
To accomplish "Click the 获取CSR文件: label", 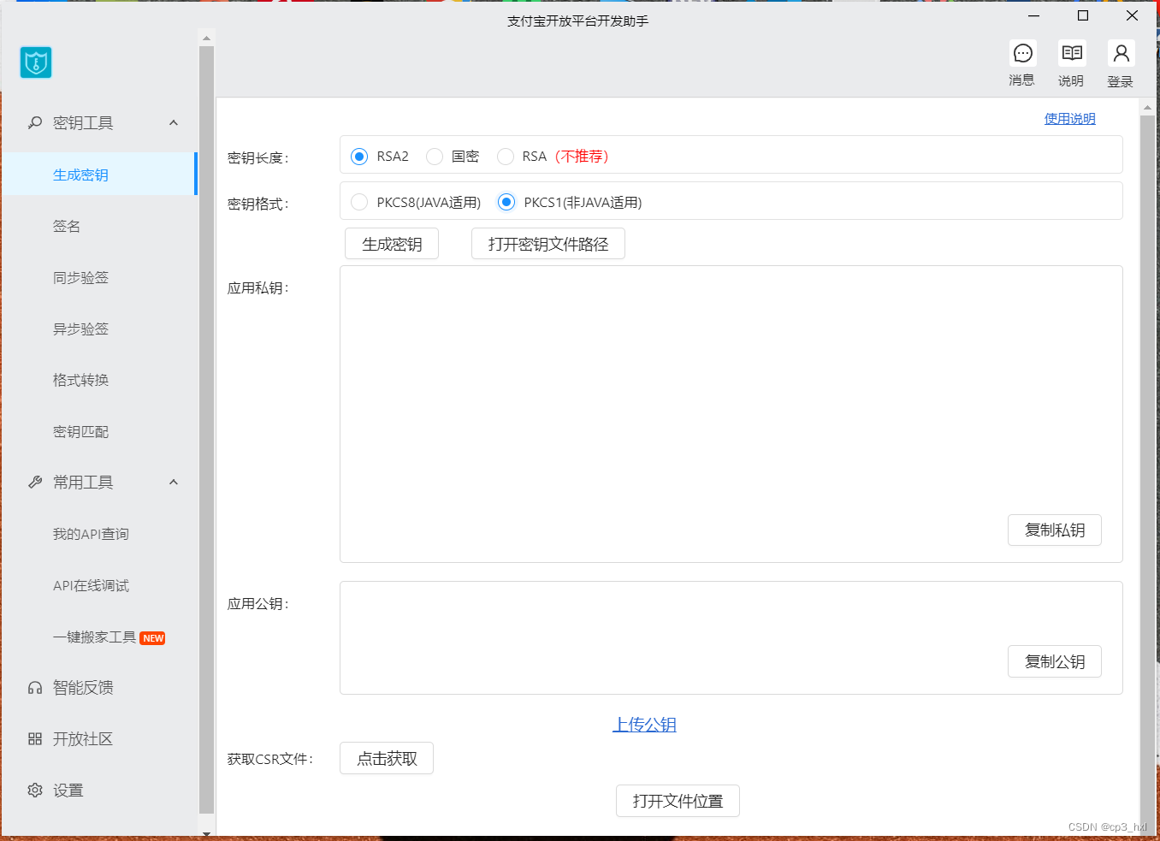I will point(270,759).
